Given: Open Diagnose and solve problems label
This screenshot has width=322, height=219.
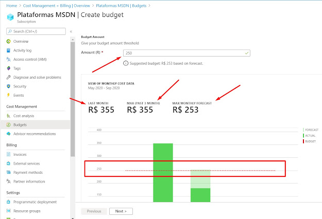Looking at the screenshot, I should tap(37, 78).
